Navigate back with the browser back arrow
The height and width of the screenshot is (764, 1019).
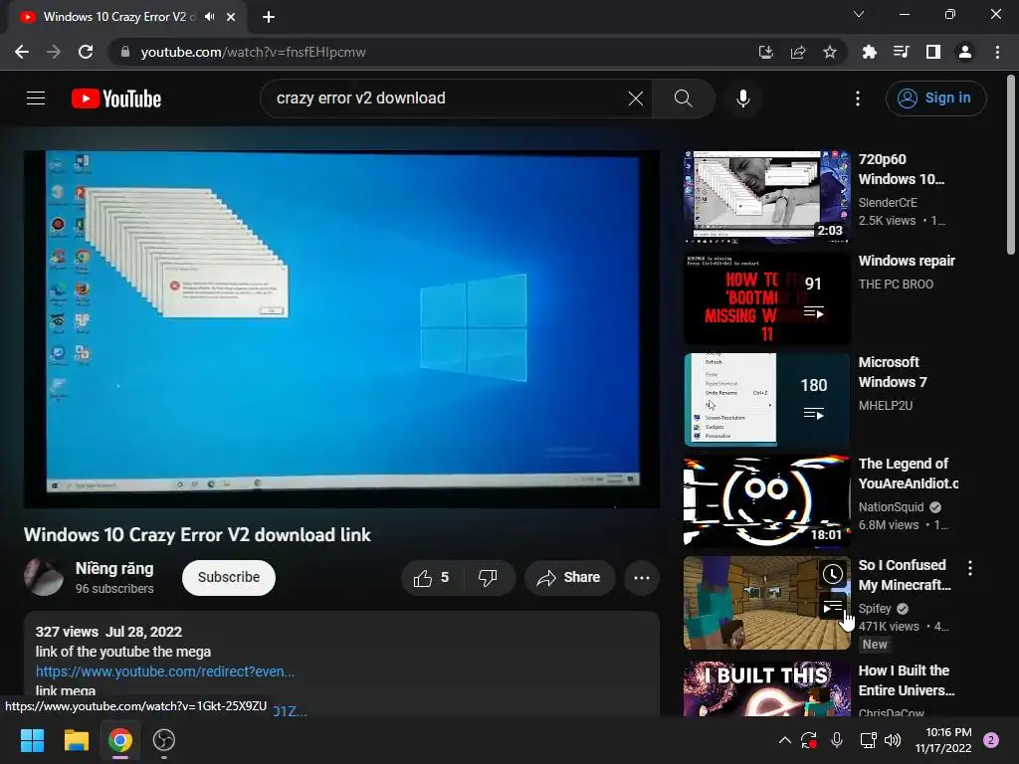[22, 52]
